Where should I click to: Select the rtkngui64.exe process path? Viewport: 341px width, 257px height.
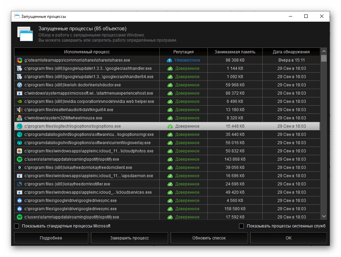click(69, 110)
